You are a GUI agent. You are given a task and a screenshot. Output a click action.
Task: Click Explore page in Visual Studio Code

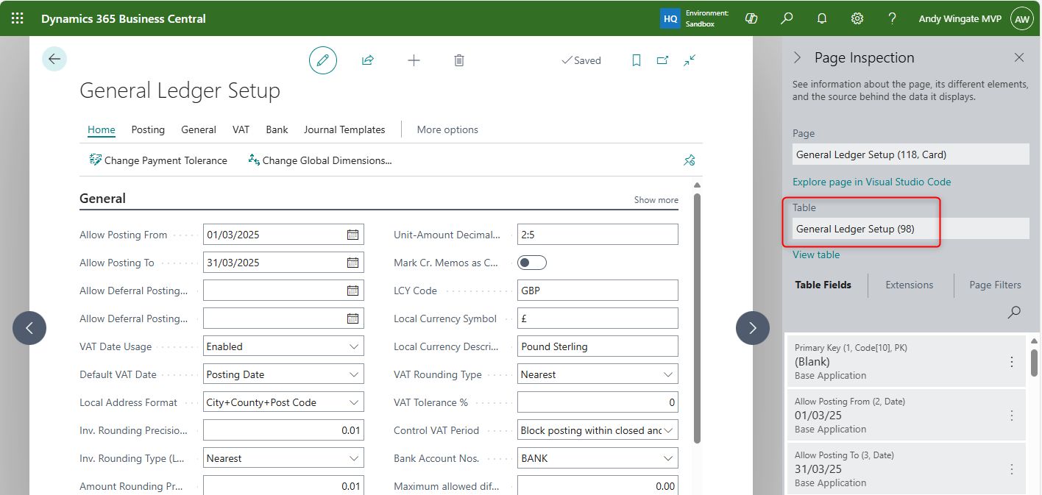[x=872, y=182]
